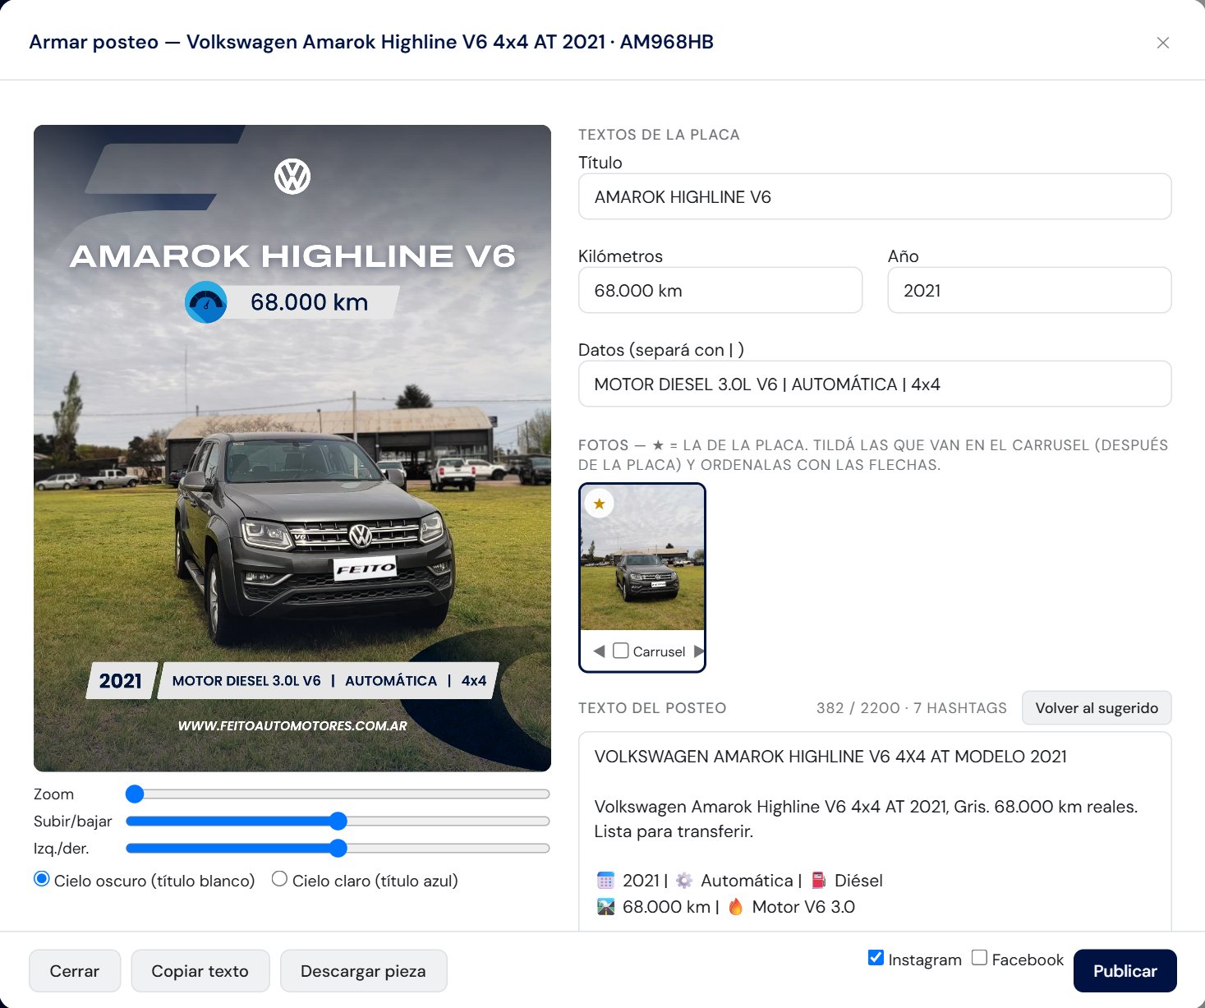Click the Izq./der. slider handle
1205x1008 pixels.
pyautogui.click(x=338, y=848)
